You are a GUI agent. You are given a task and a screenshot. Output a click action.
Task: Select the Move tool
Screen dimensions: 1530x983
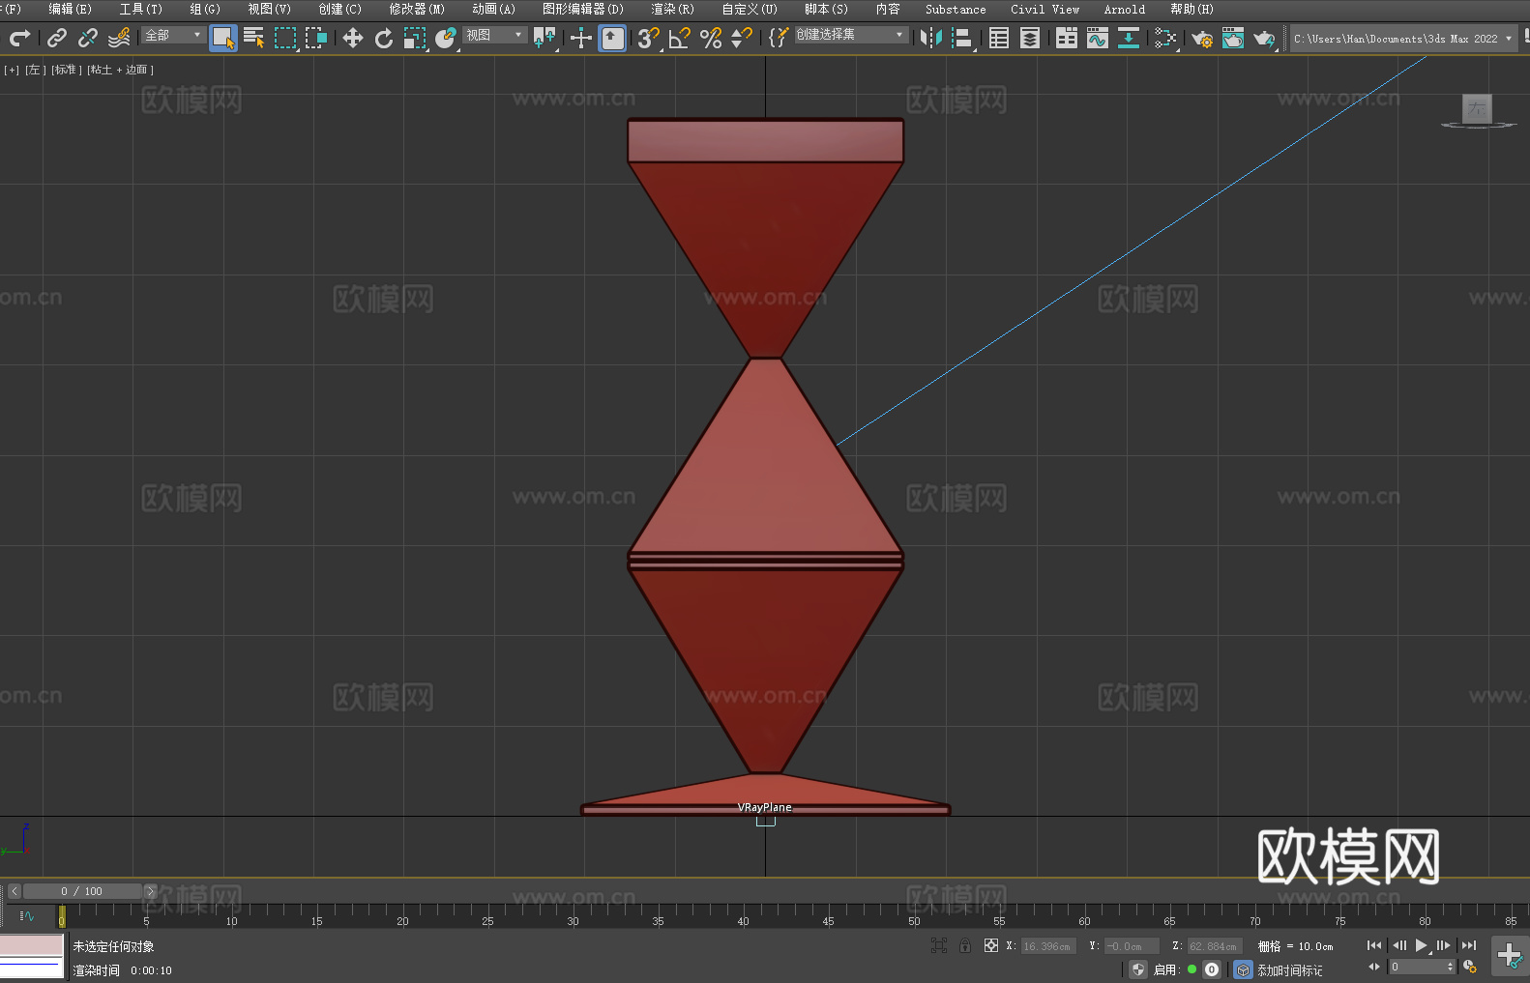pyautogui.click(x=353, y=38)
